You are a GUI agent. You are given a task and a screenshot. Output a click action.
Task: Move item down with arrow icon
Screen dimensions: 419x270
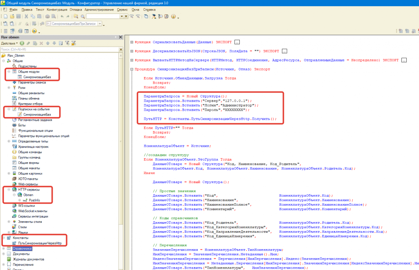pyautogui.click(x=54, y=43)
